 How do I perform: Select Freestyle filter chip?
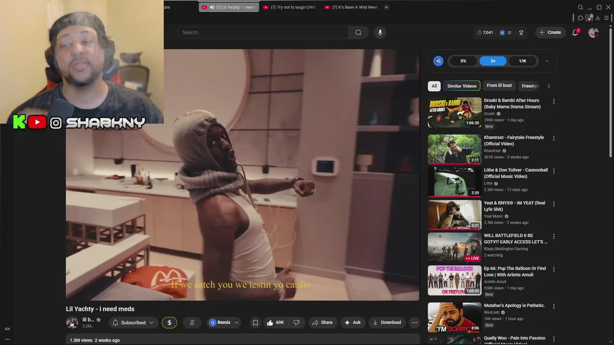tap(530, 86)
